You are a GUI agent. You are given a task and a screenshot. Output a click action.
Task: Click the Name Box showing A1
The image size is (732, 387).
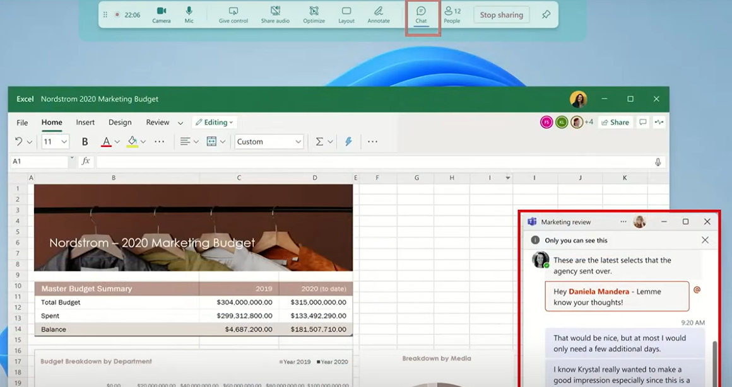point(39,161)
